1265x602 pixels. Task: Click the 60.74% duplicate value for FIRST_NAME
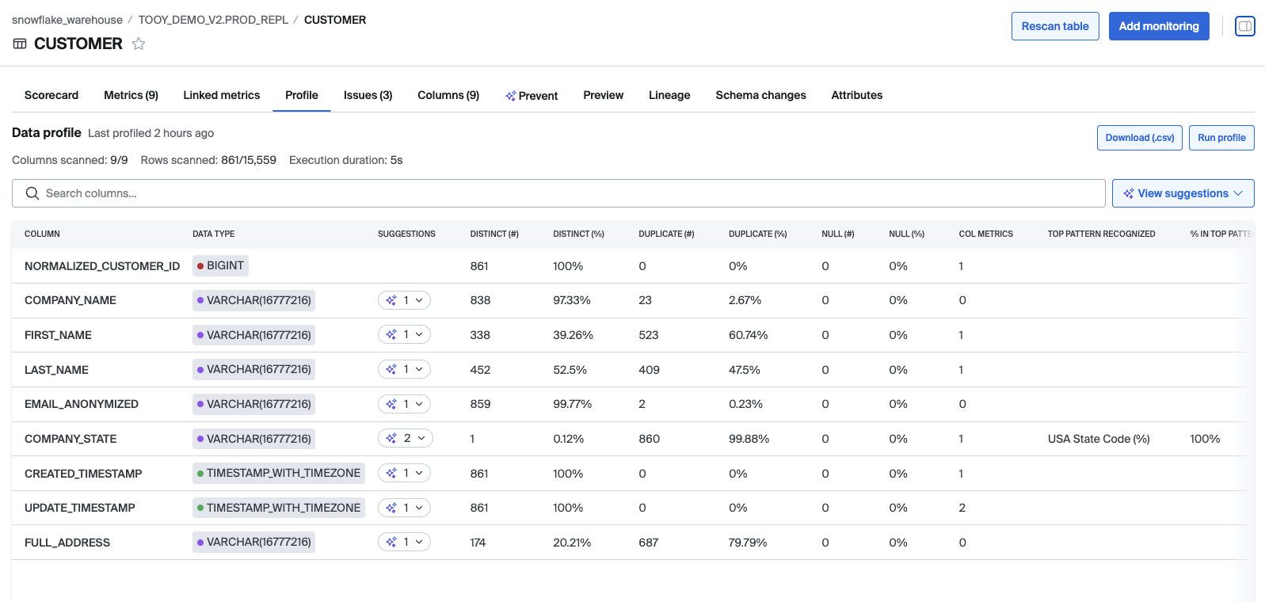749,335
